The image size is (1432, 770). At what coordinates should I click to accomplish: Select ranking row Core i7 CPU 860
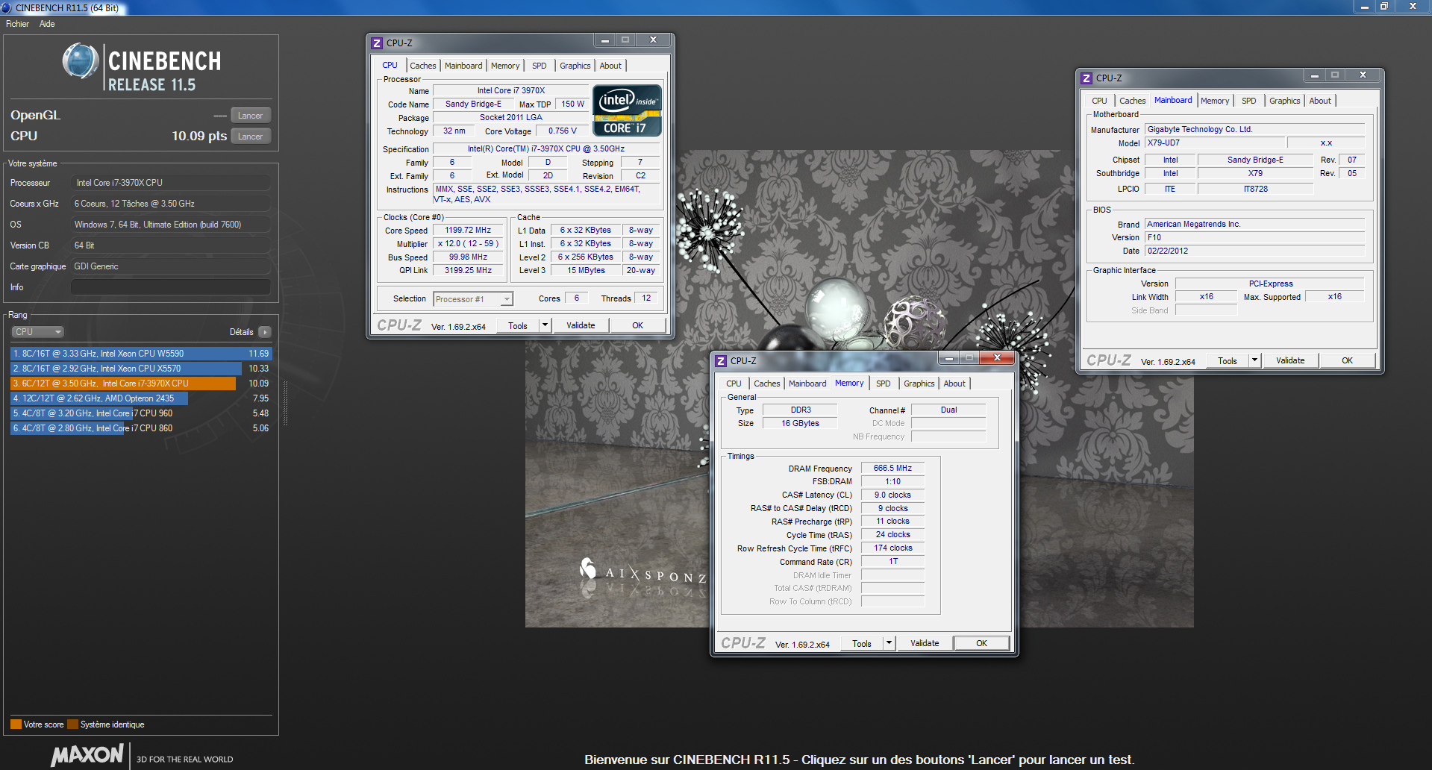(x=141, y=428)
